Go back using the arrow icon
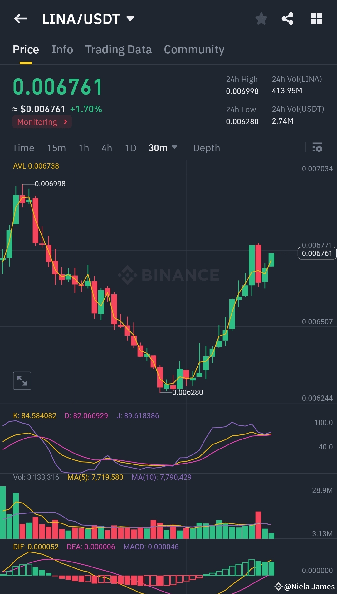This screenshot has width=337, height=594. (21, 19)
